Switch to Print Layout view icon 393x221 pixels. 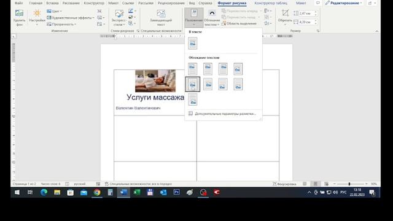315,184
